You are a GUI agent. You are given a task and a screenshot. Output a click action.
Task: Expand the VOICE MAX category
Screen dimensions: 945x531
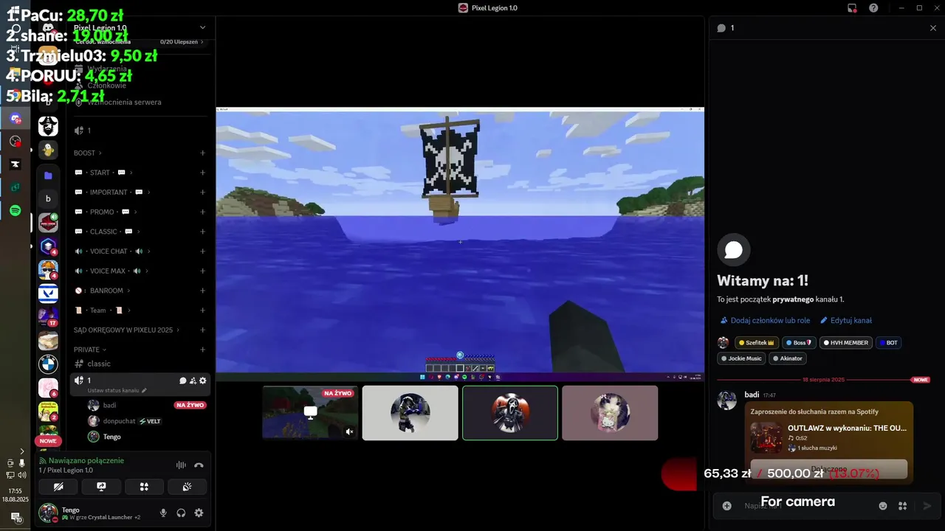[x=111, y=271]
